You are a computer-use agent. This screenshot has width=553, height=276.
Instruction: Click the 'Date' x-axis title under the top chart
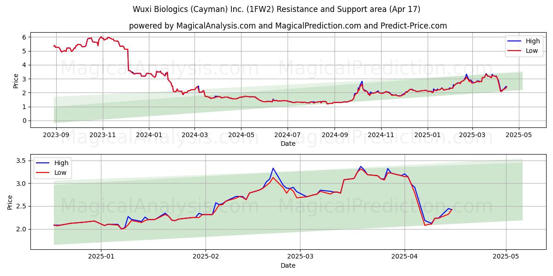pyautogui.click(x=288, y=144)
